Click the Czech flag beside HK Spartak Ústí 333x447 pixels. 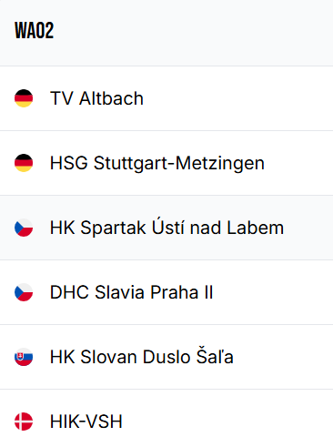(24, 228)
